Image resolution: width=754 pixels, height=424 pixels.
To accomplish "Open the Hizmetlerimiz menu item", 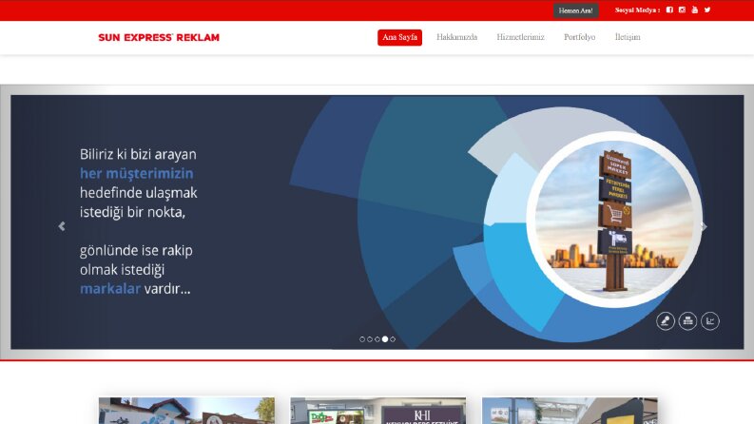I will 520,37.
